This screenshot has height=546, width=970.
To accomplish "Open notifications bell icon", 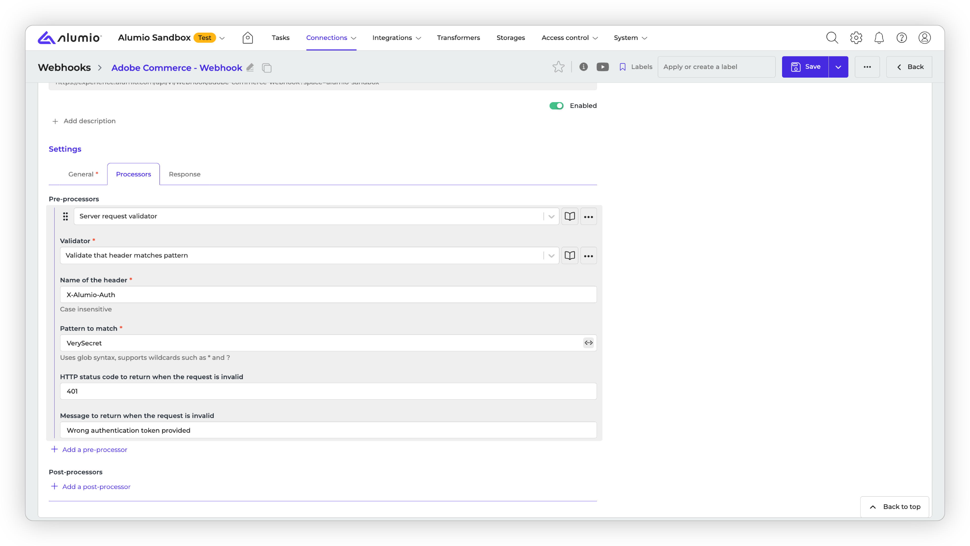I will tap(879, 38).
